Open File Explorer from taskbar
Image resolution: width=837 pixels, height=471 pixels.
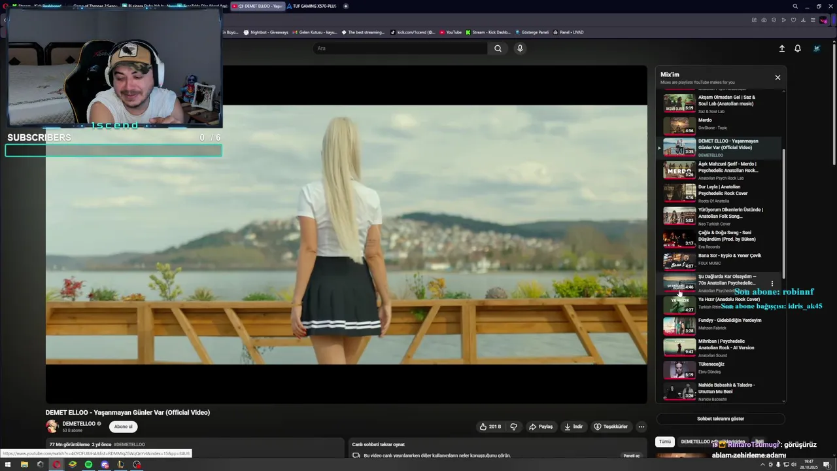[x=24, y=464]
